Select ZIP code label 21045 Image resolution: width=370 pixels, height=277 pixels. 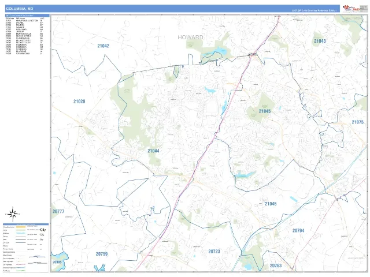[265, 111]
